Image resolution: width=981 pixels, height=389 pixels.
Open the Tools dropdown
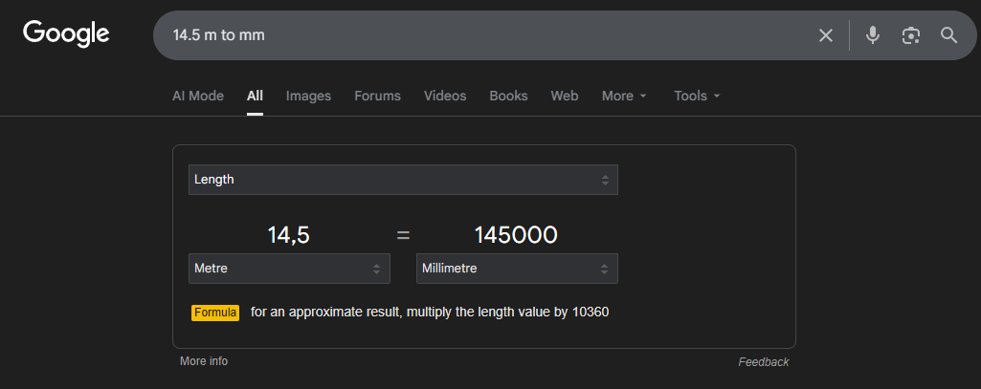pyautogui.click(x=697, y=96)
